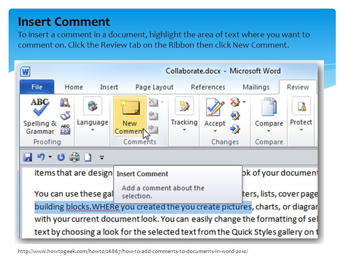Click the Language globe icon
The image size is (344, 258).
click(x=92, y=106)
